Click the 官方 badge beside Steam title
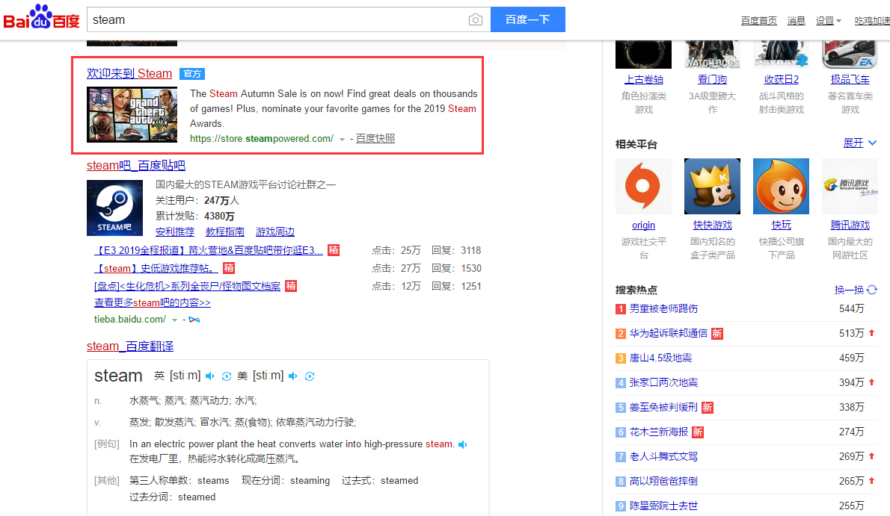Viewport: 890px width, 516px height. pyautogui.click(x=192, y=74)
